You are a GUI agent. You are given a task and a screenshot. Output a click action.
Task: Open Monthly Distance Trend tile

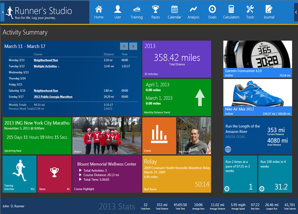(177, 97)
